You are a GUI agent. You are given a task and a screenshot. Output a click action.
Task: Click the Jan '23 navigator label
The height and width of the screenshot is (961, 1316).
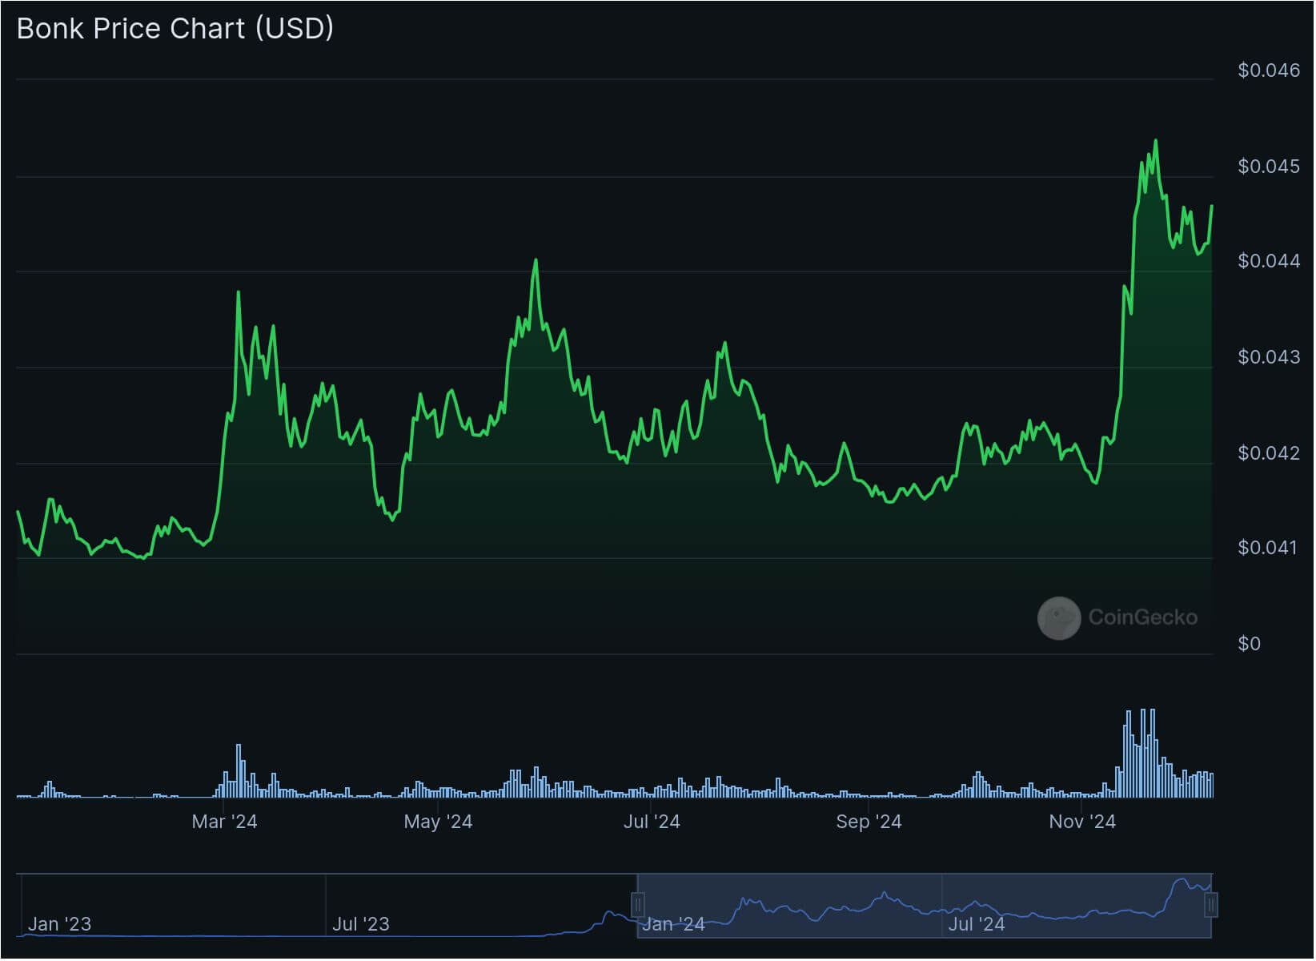pyautogui.click(x=59, y=924)
